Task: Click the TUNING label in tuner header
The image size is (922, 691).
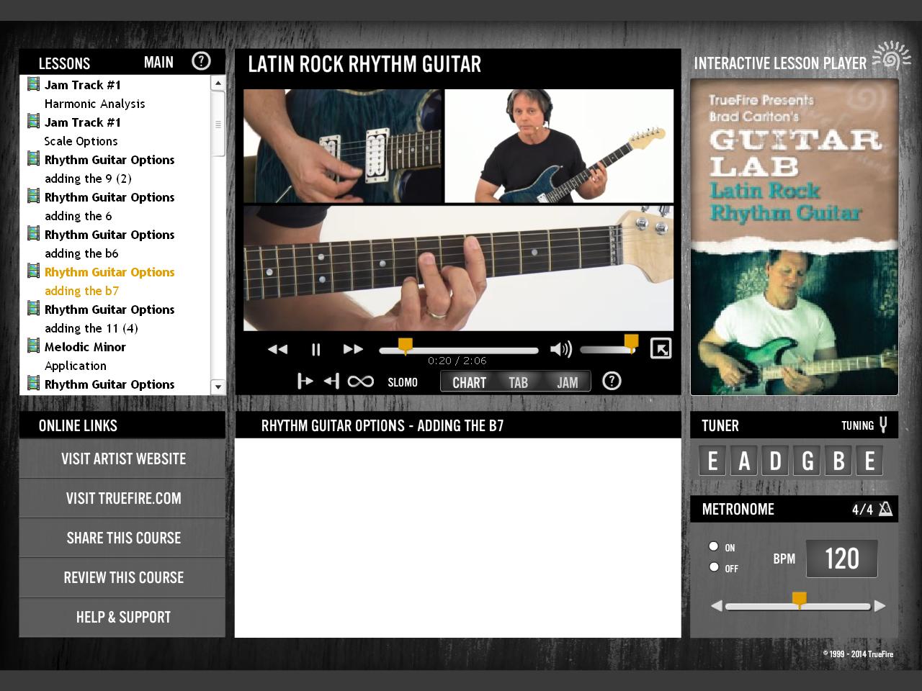Action: click(857, 425)
